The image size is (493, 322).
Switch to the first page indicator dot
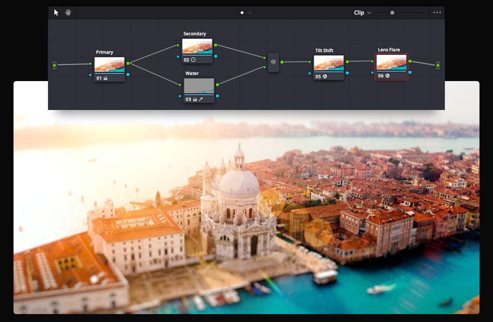point(242,13)
